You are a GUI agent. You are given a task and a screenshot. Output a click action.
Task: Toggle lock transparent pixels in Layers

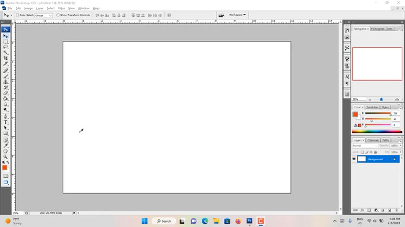[363, 152]
